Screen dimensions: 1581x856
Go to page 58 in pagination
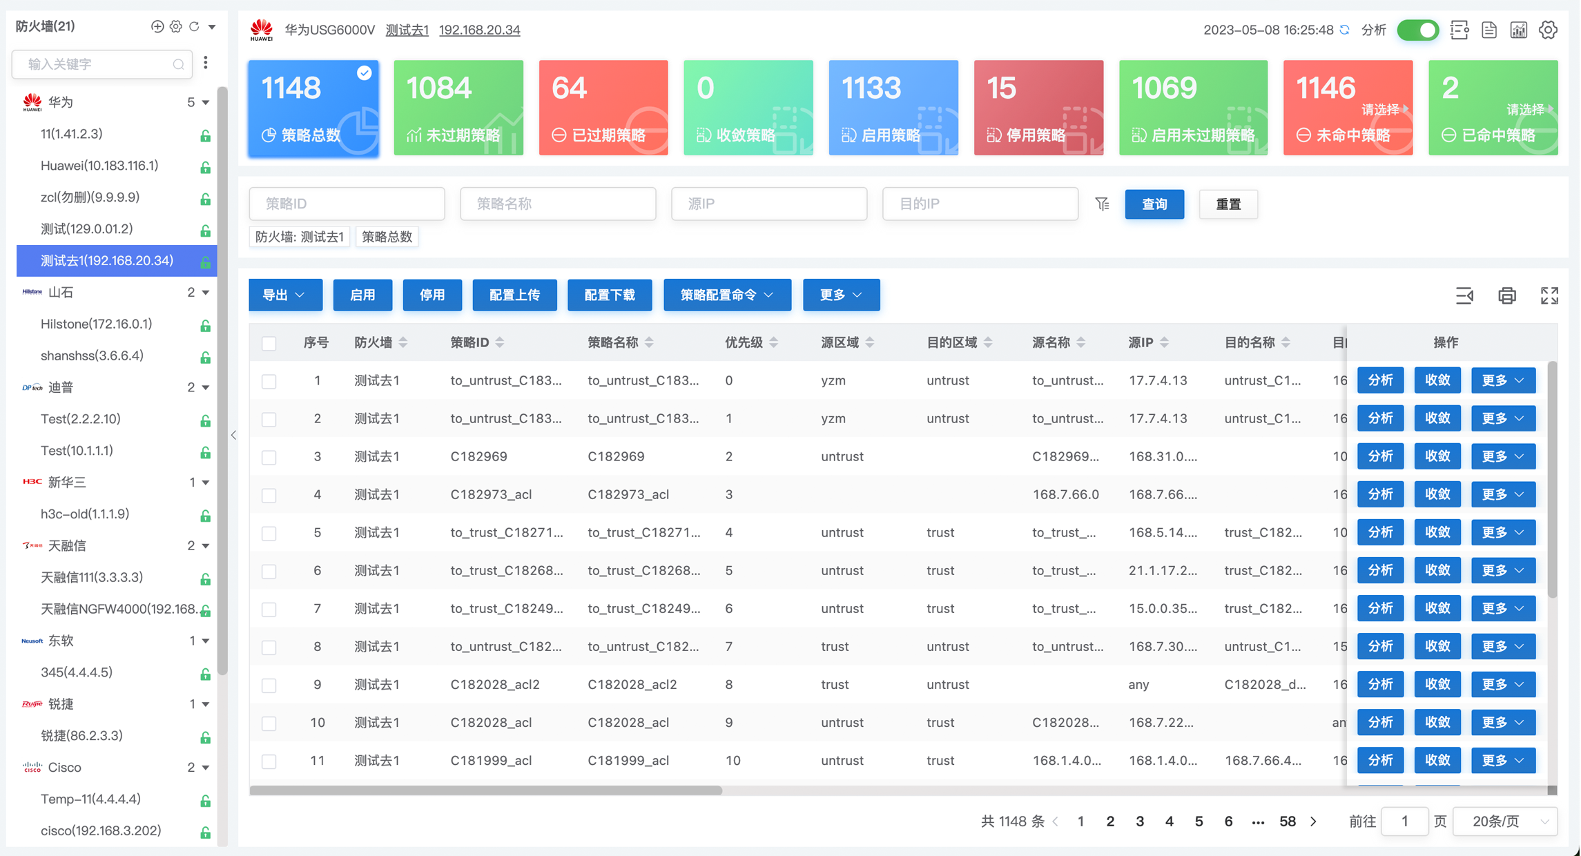(1287, 821)
